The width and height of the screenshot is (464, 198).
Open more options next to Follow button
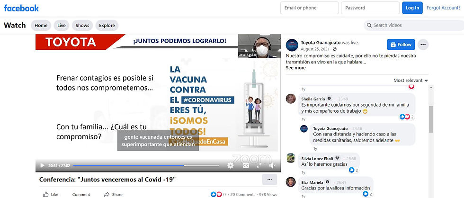[423, 45]
